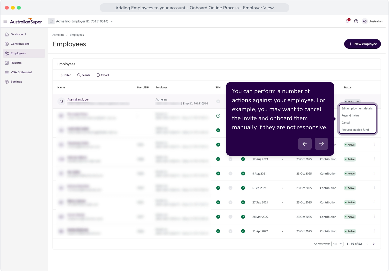Open the hamburger navigation menu
389x271 pixels.
[x=5, y=21]
